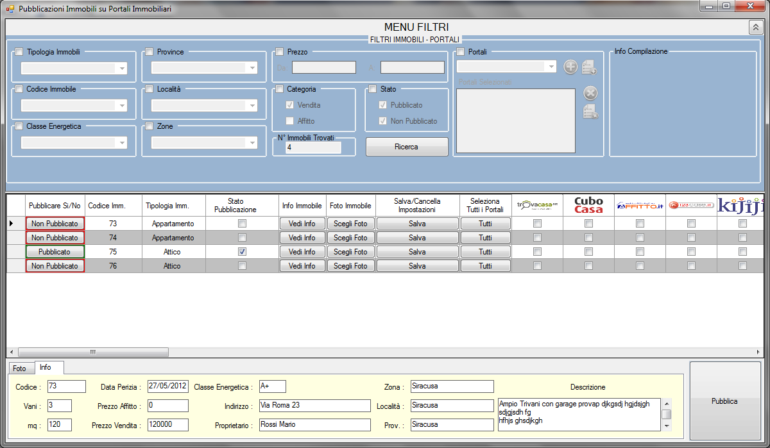
Task: Click the 123case.it portal logo header
Action: (x=691, y=205)
